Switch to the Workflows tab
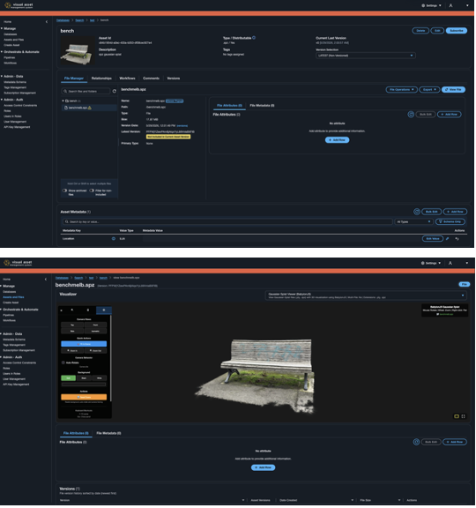Screen dimensions: 476x508 pos(127,78)
